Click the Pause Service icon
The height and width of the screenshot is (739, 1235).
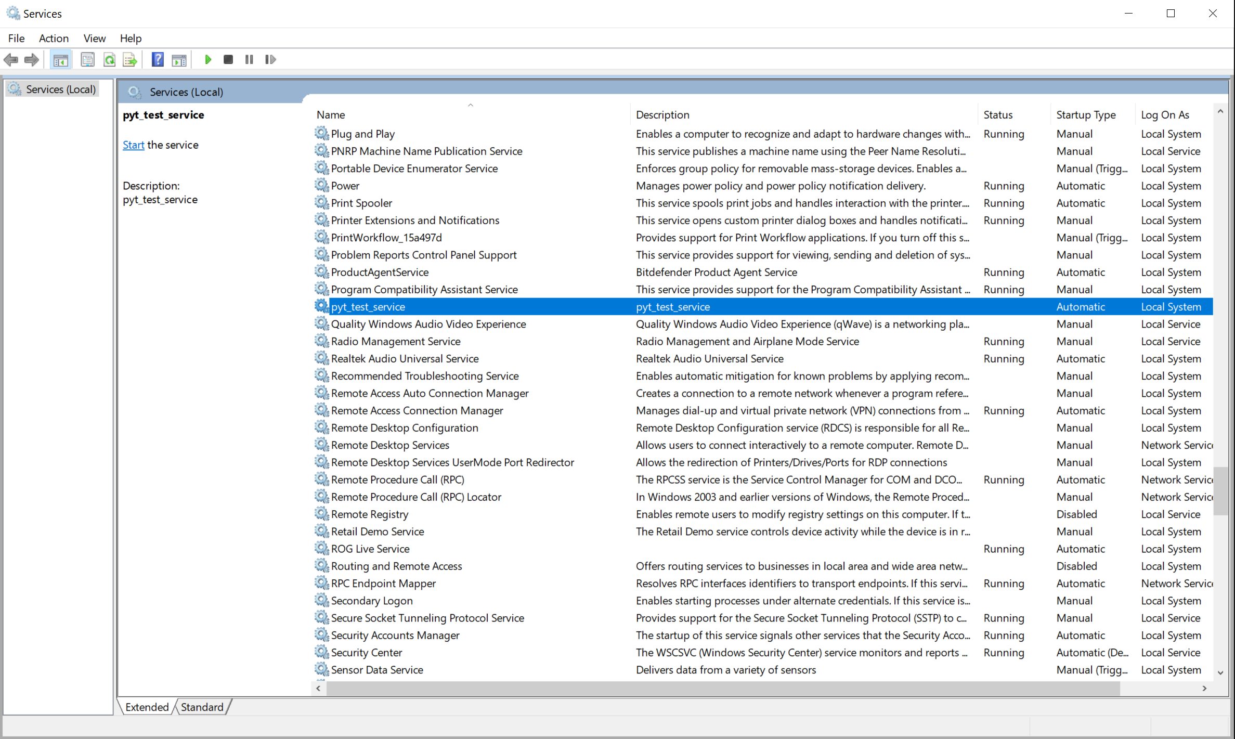(249, 60)
